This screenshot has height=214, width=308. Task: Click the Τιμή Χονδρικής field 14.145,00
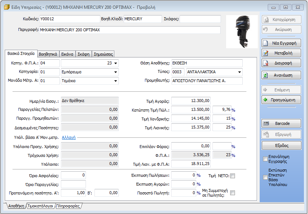tap(191, 119)
